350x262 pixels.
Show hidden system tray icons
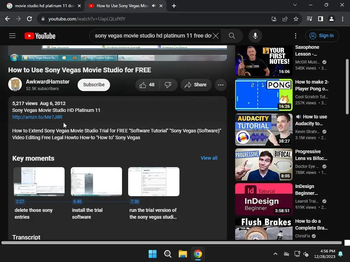(275, 254)
